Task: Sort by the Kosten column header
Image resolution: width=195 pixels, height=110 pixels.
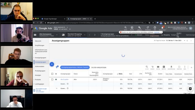Action: 160,74
